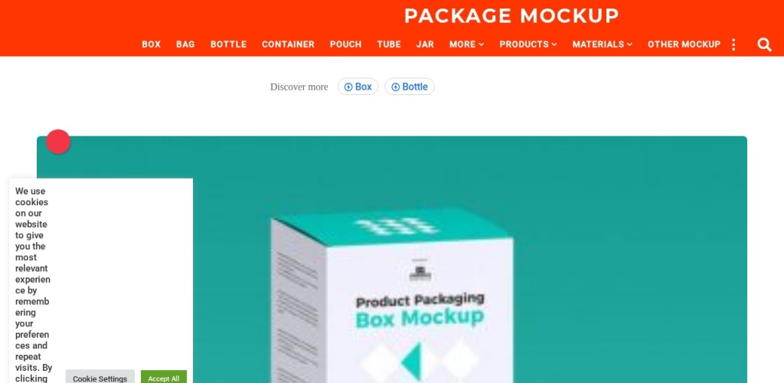Accept all cookies
Viewport: 784px width, 383px height.
click(164, 377)
